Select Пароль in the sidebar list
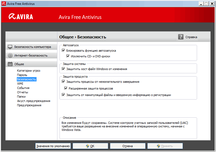 tap(22, 75)
